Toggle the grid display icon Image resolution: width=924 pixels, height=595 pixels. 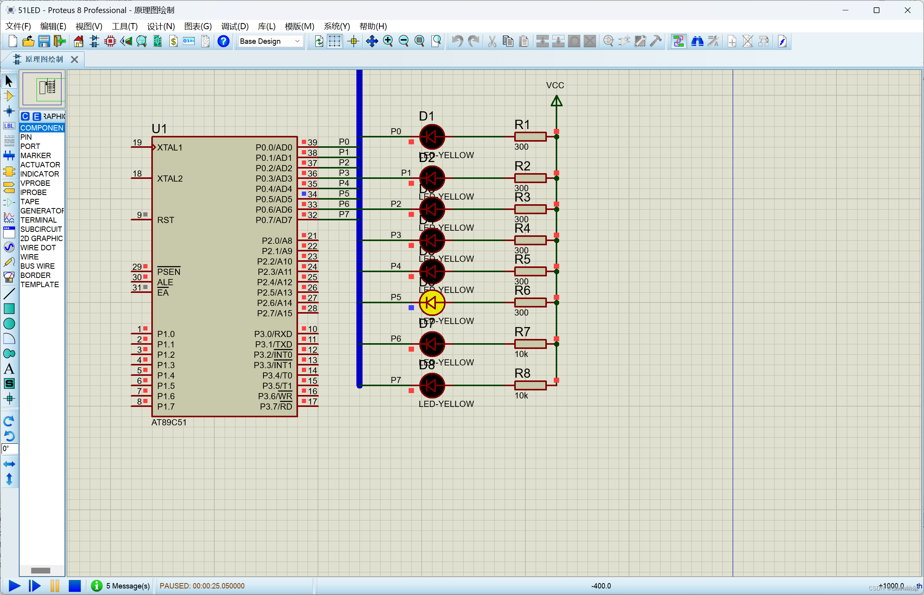pos(334,41)
